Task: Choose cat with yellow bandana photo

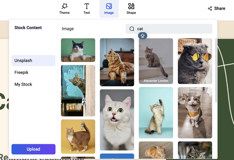Action: [x=195, y=113]
